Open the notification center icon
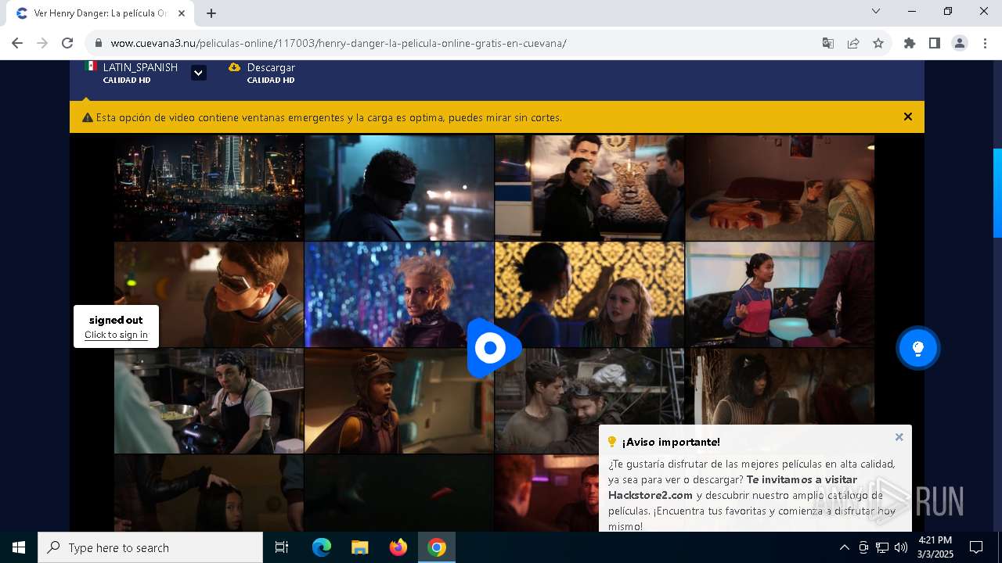 point(976,547)
